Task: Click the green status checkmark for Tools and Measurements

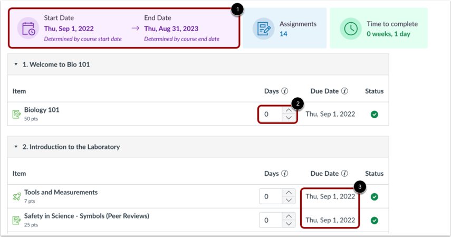Action: [x=375, y=196]
